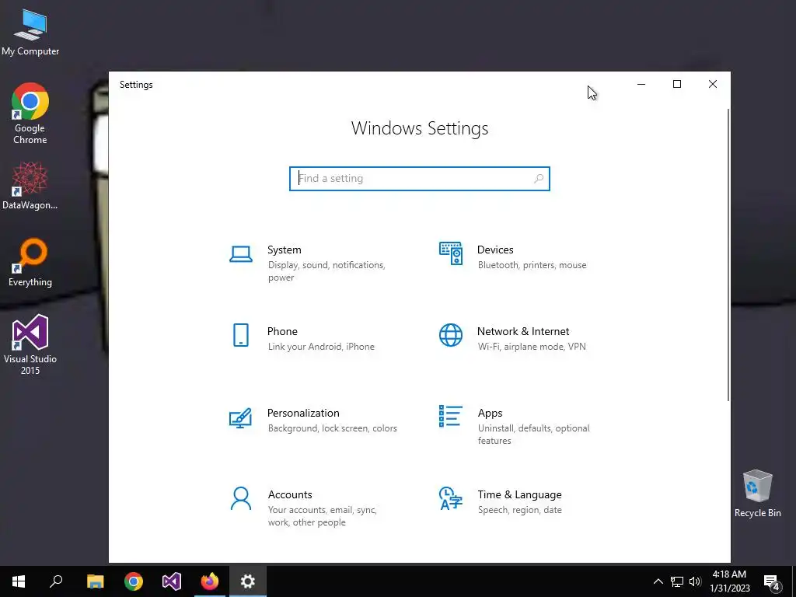This screenshot has width=796, height=597.
Task: Open taskbar search magnifier
Action: pos(56,581)
